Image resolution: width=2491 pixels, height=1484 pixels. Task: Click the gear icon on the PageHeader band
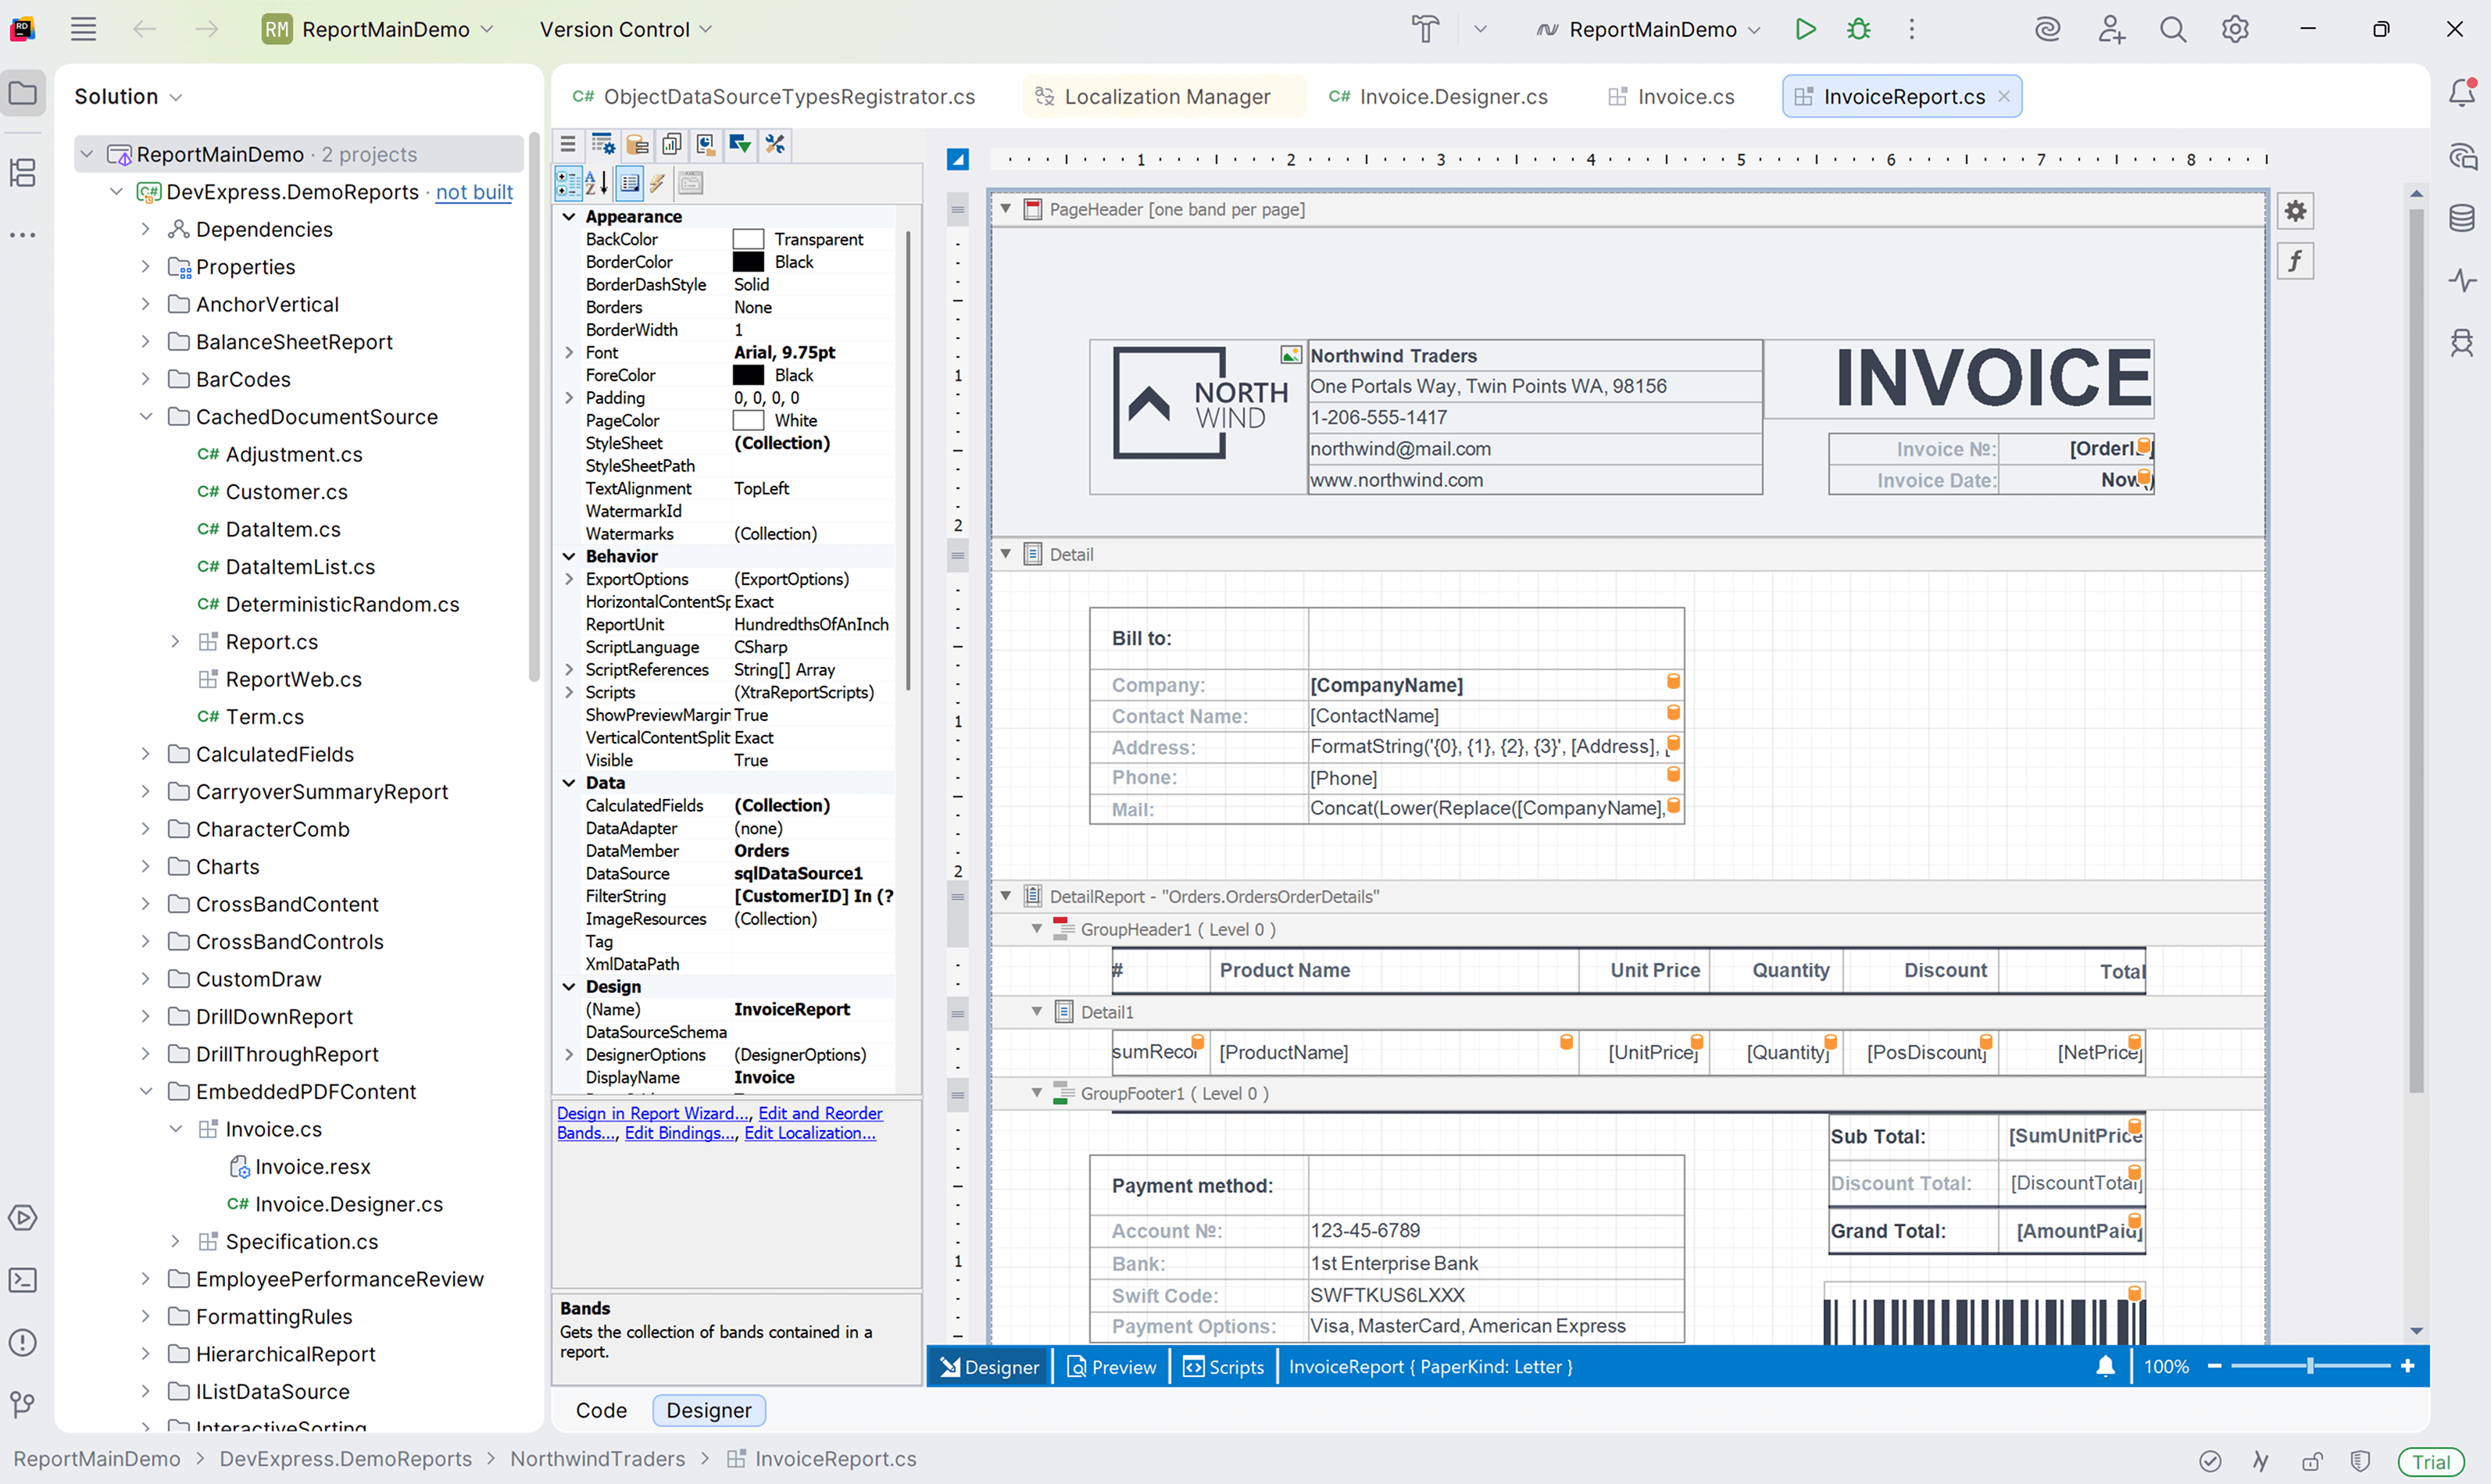click(2296, 210)
